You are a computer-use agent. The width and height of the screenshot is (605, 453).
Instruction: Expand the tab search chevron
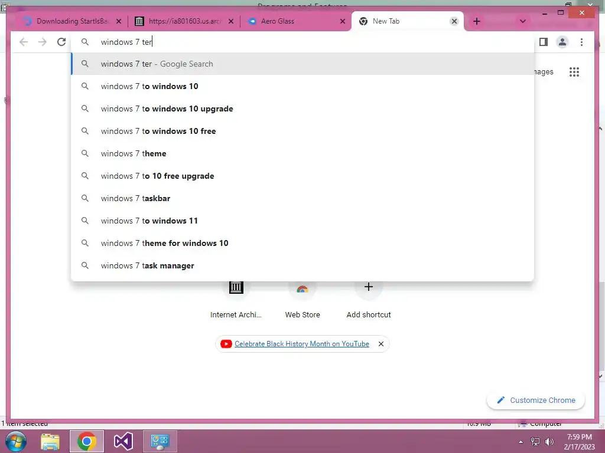point(522,21)
